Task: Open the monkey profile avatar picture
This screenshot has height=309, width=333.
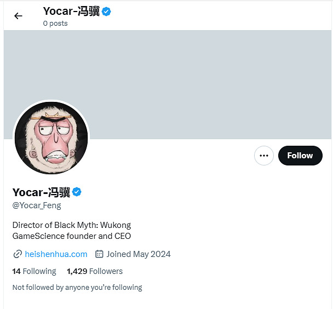Action: (x=51, y=138)
